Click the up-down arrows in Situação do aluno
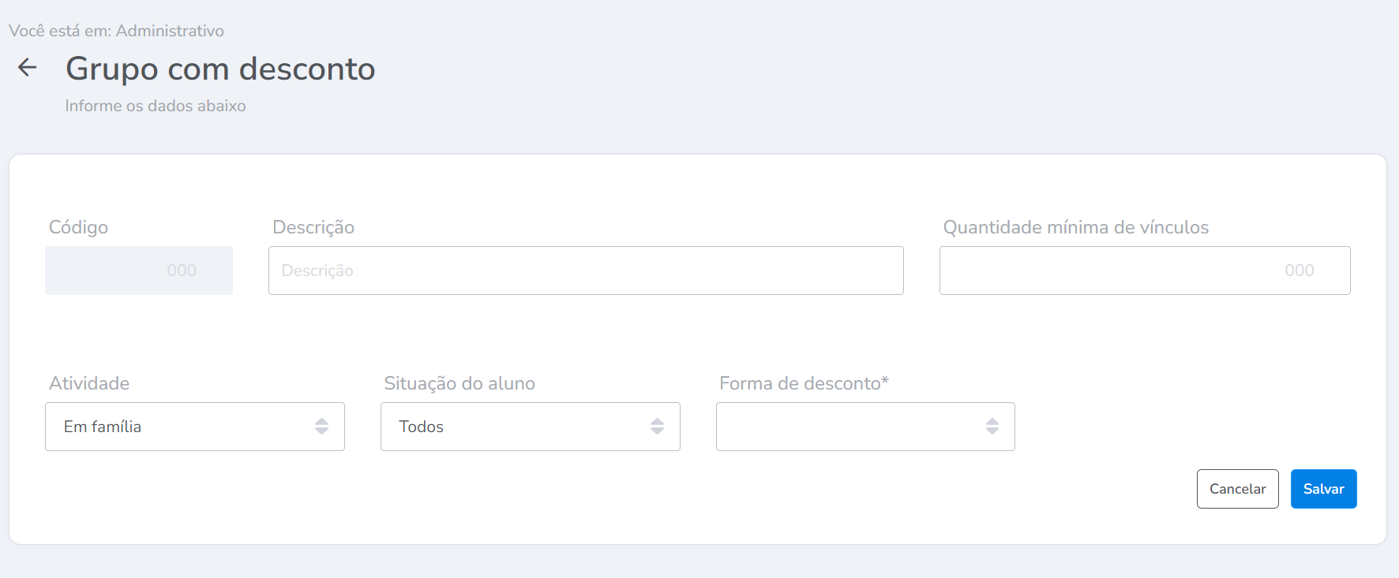 (657, 427)
